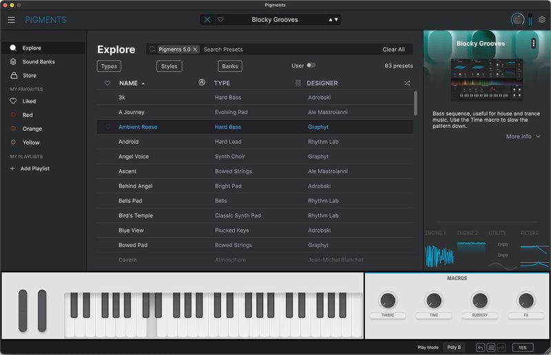
Task: Like the Ambient Reese preset heart
Action: (x=107, y=127)
